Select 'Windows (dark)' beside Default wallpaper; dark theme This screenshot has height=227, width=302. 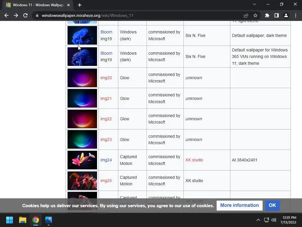128,35
